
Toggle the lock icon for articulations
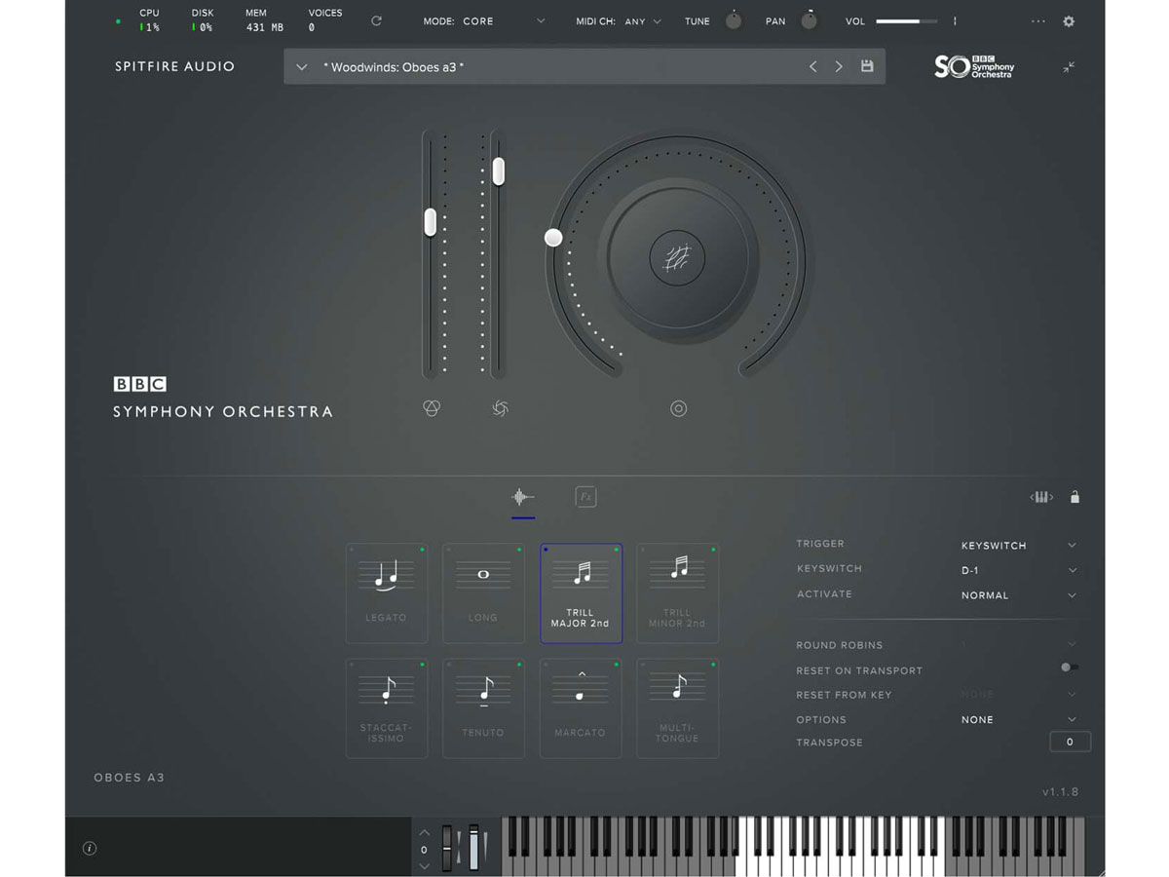[1075, 497]
